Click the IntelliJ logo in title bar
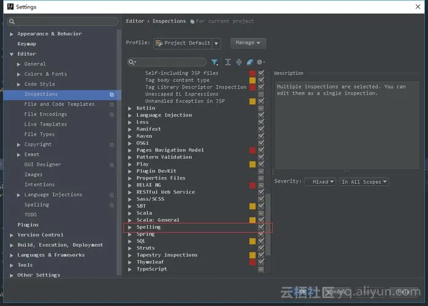 tap(10, 7)
